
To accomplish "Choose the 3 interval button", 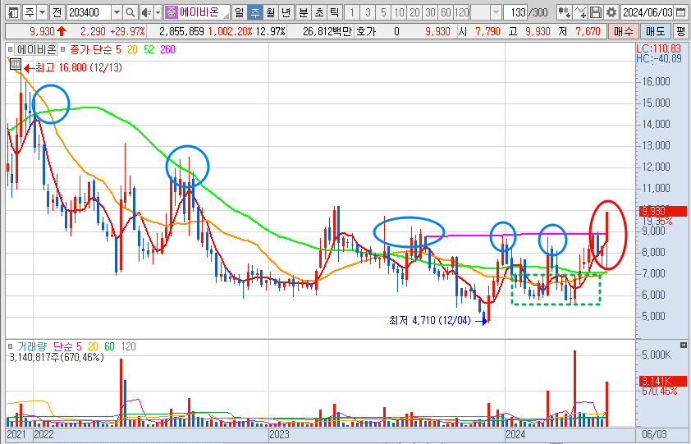I will [368, 12].
